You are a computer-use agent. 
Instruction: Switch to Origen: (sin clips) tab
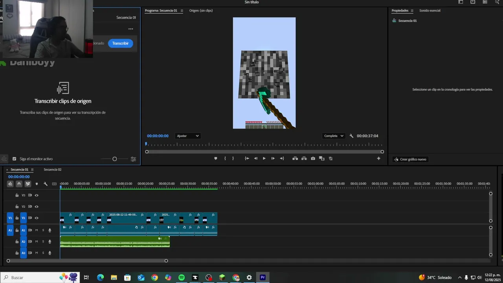[x=201, y=11]
